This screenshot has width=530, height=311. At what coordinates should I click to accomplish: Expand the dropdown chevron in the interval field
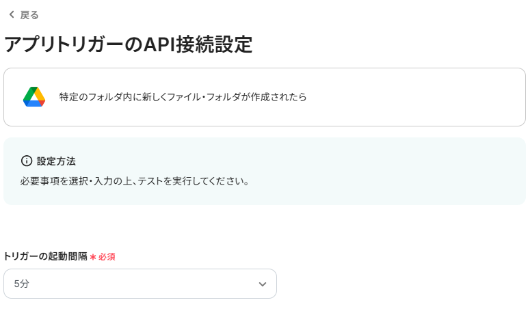pos(262,284)
